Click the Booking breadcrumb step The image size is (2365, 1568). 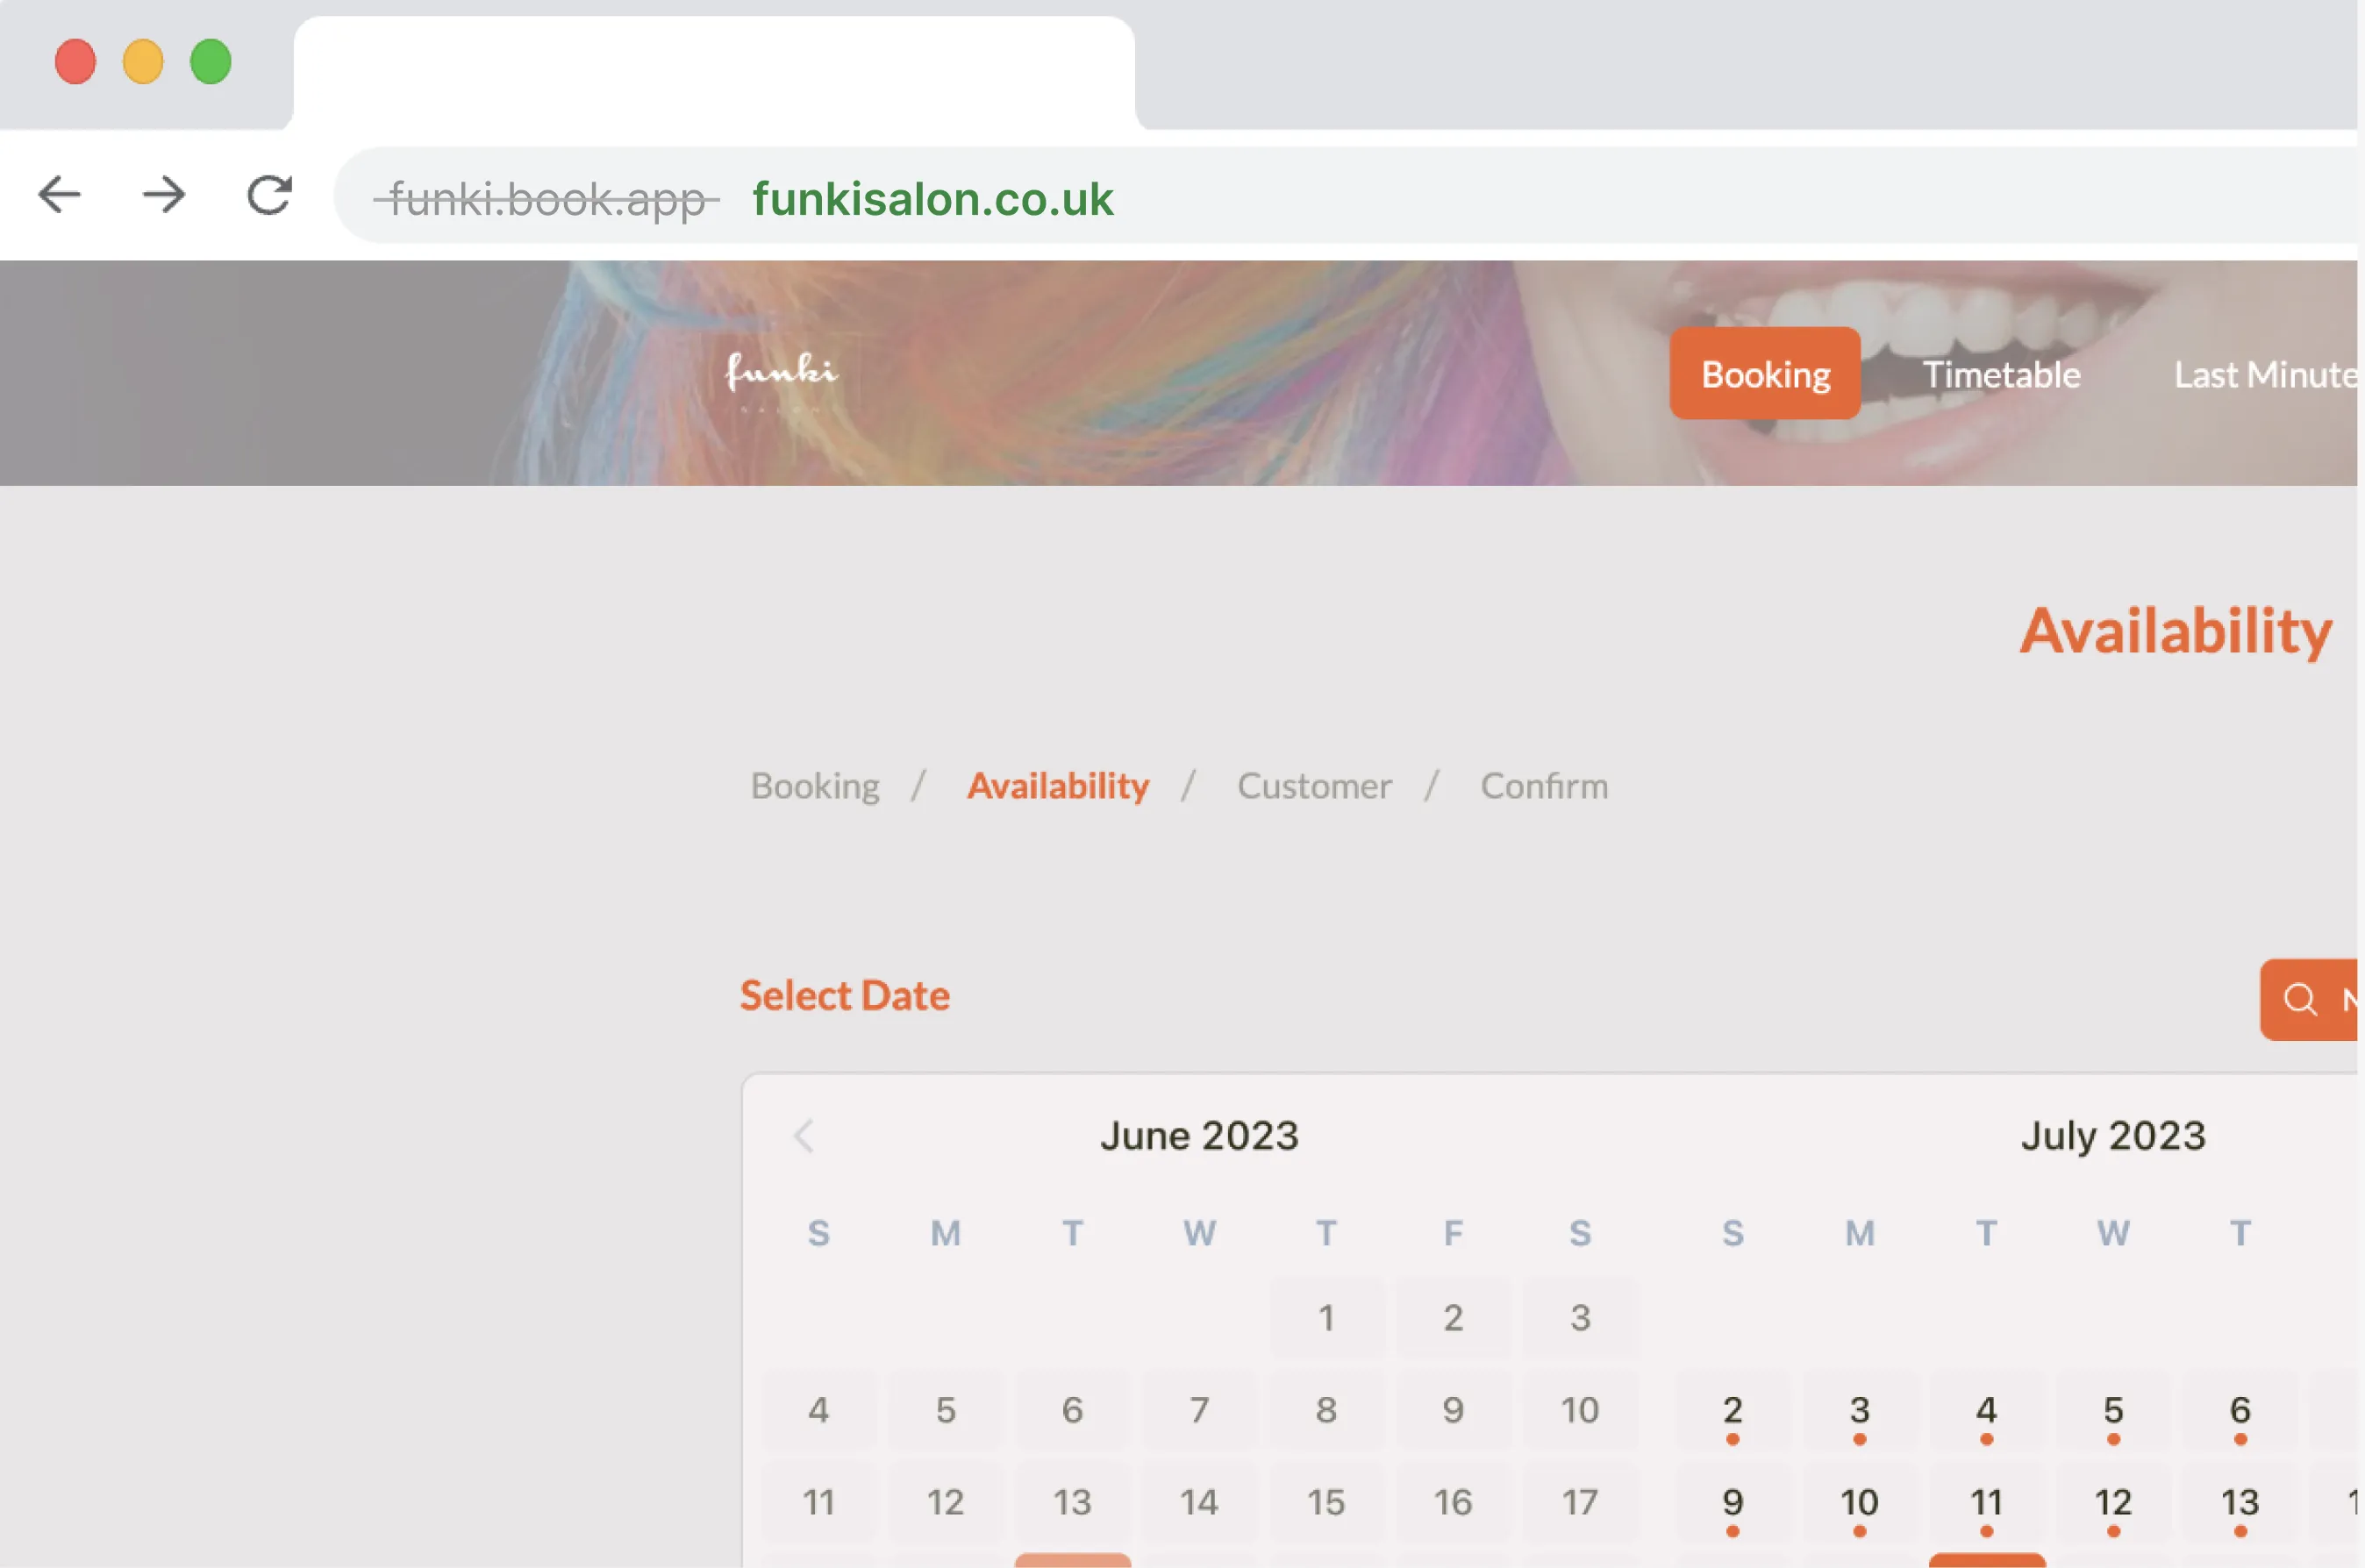814,784
